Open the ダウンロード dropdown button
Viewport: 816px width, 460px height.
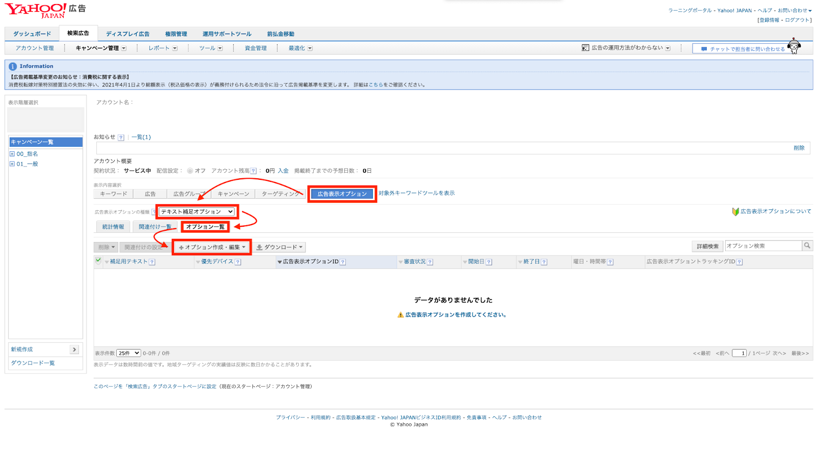point(279,247)
